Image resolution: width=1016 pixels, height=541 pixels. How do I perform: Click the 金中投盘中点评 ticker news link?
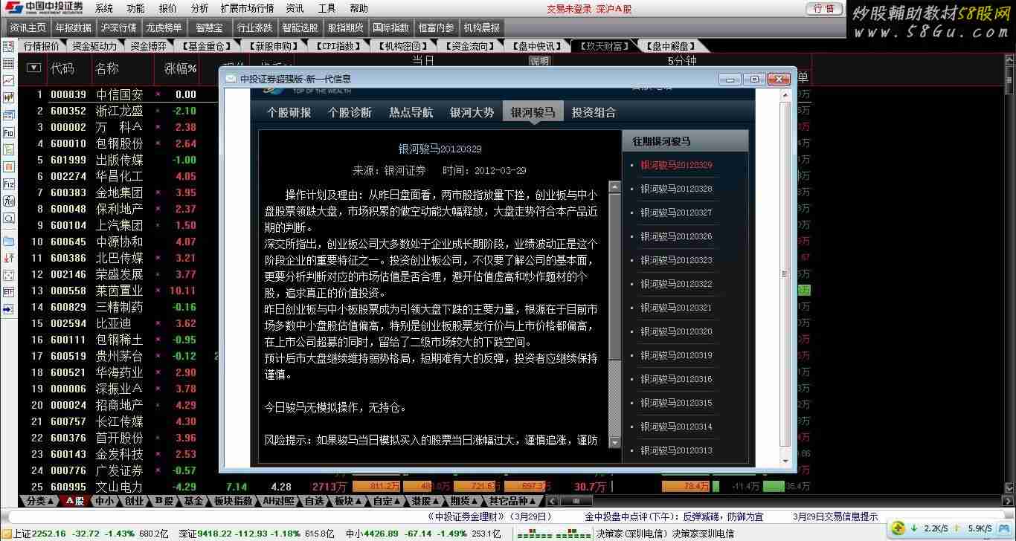(674, 516)
